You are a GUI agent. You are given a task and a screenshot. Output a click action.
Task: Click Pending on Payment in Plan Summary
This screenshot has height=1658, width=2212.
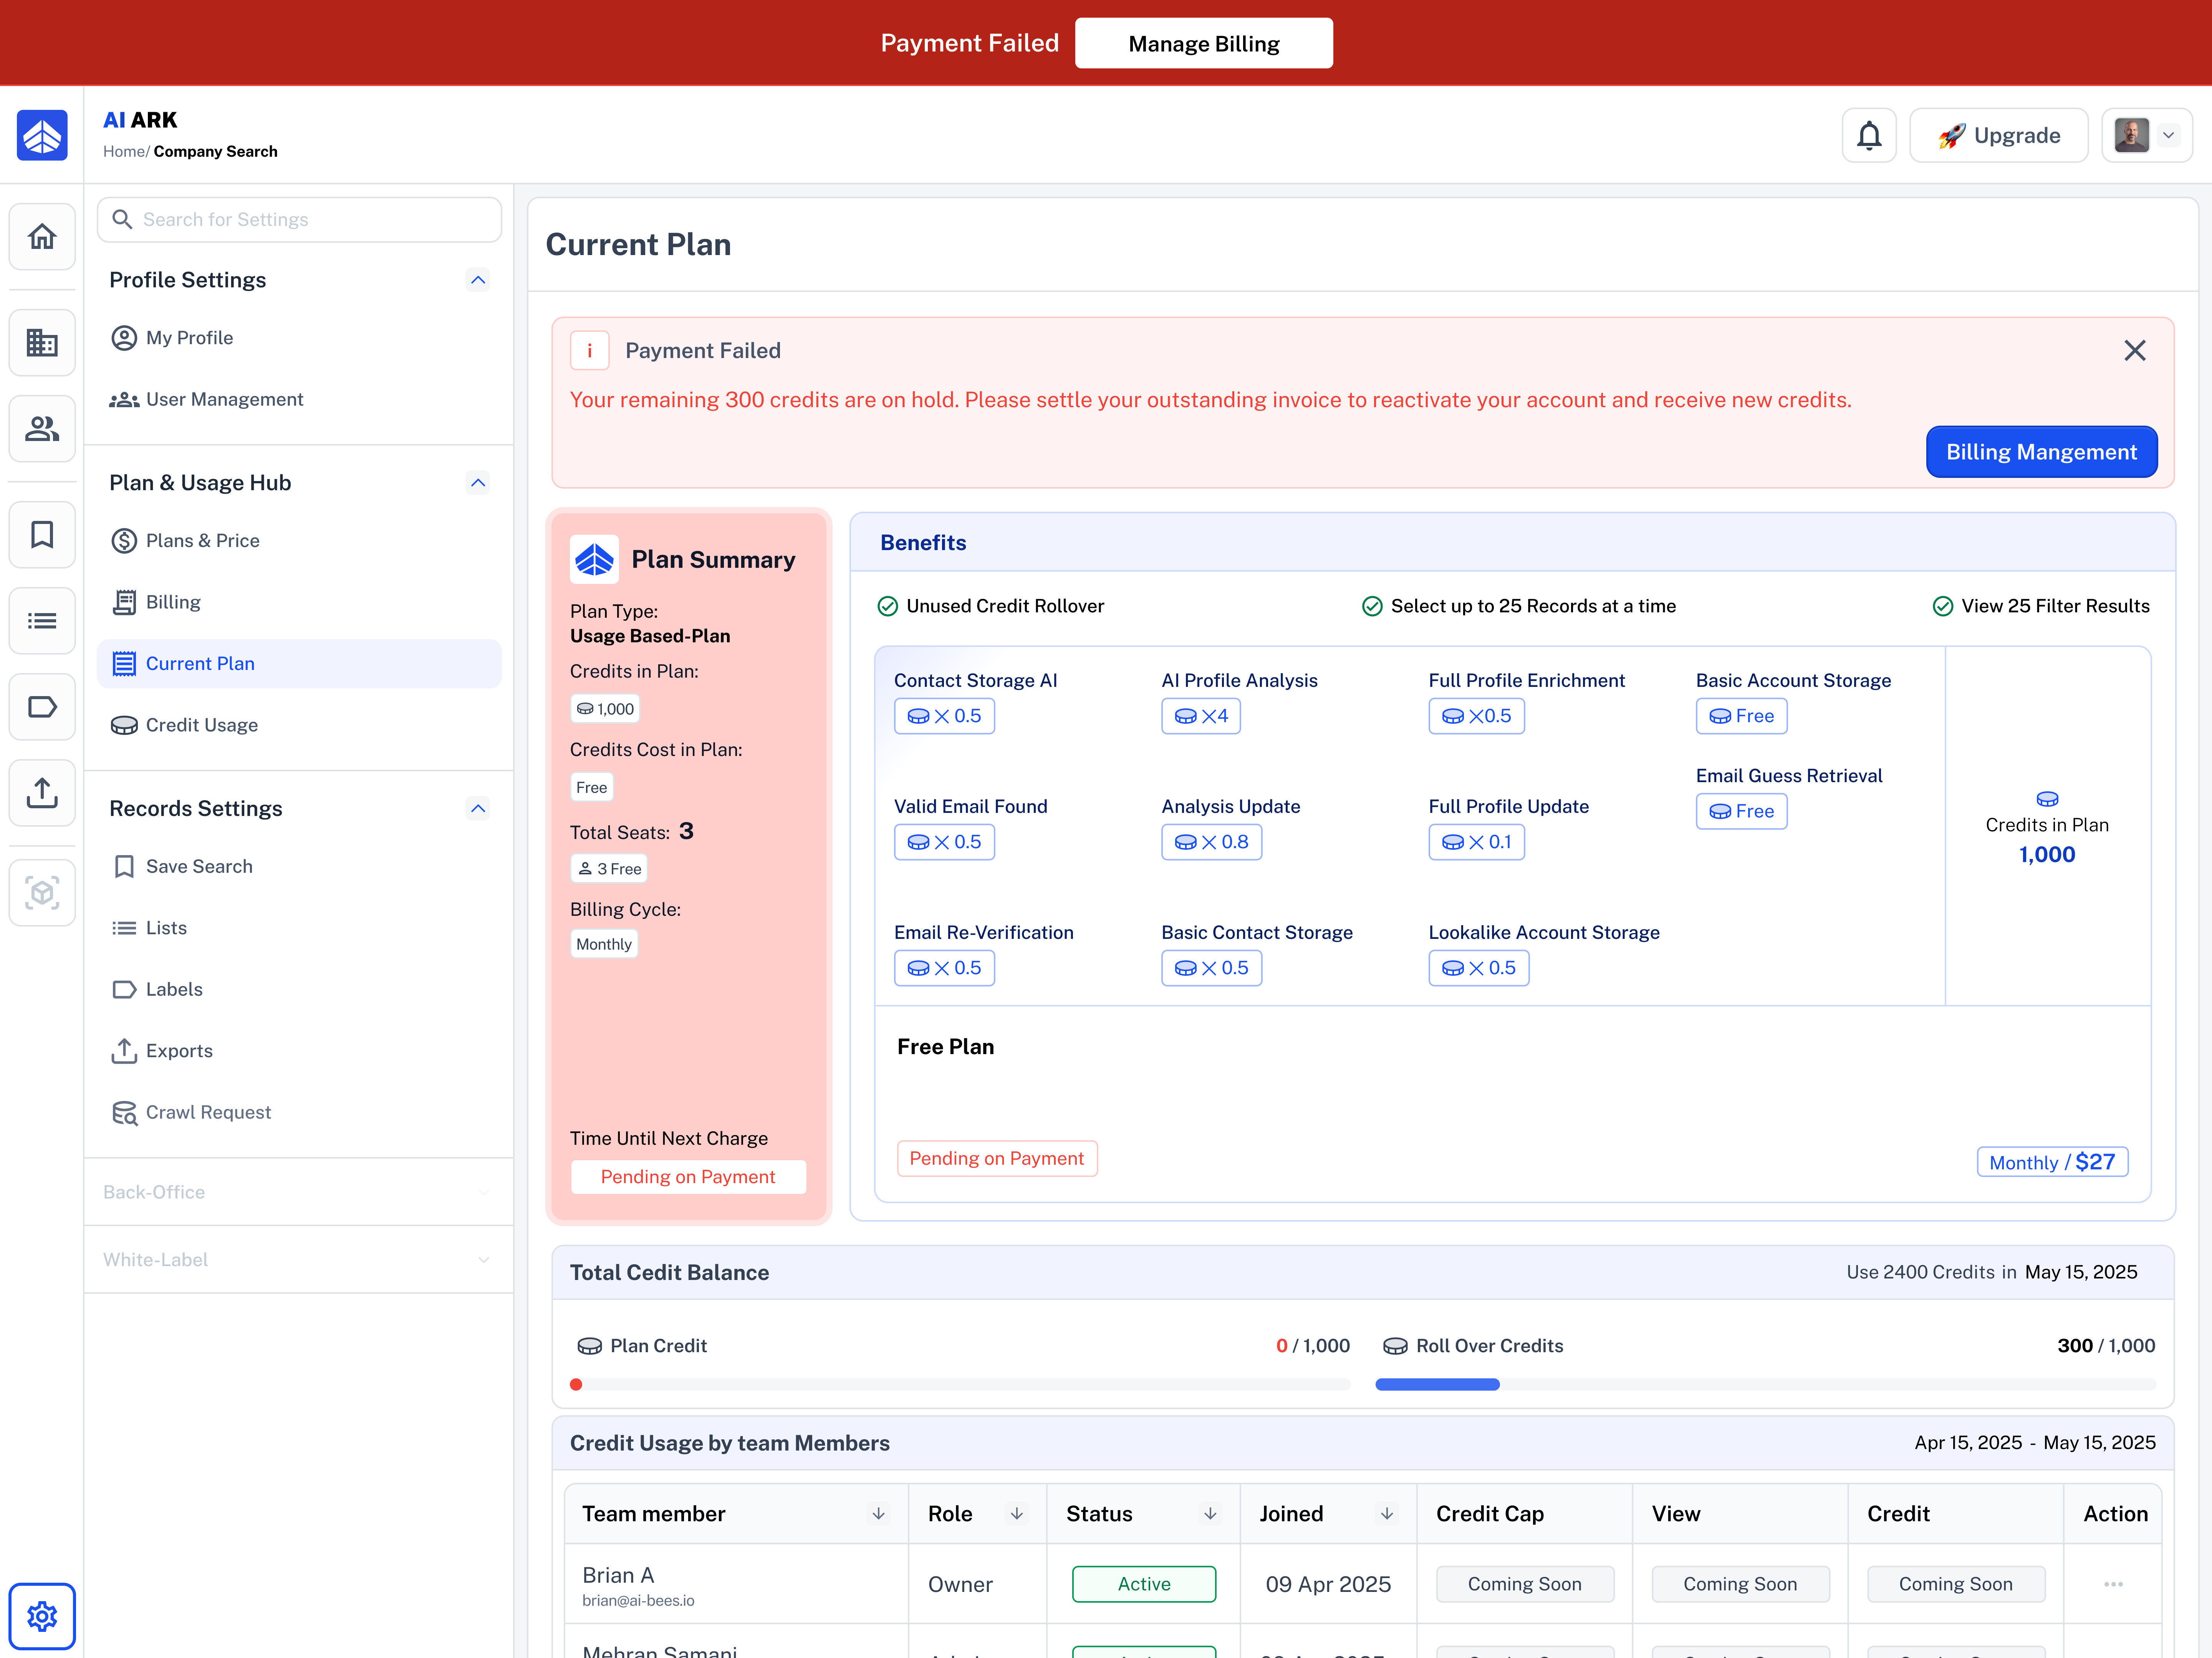pos(688,1177)
